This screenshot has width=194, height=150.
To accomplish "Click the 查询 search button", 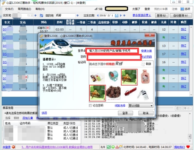I will [161, 16].
